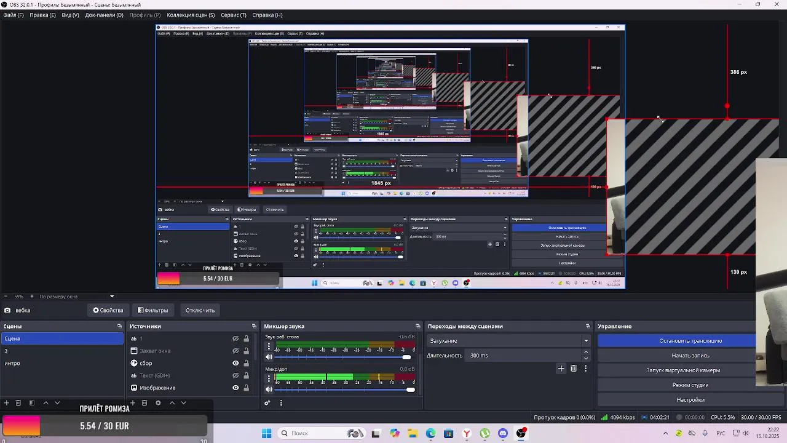787x443 pixels.
Task: Undock the Источники panel
Action: coord(254,326)
